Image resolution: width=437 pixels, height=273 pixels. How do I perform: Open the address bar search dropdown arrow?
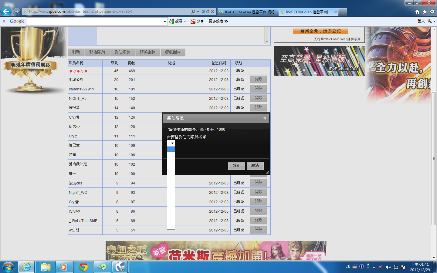(x=198, y=12)
